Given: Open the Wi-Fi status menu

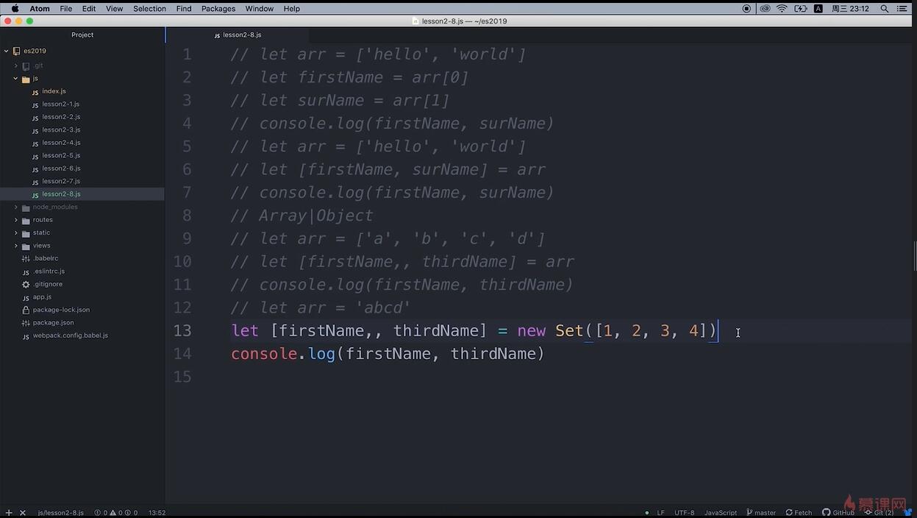Looking at the screenshot, I should pos(782,8).
